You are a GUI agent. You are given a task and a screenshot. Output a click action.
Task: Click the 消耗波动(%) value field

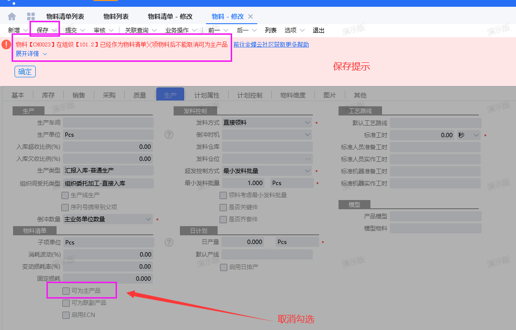tap(108, 255)
